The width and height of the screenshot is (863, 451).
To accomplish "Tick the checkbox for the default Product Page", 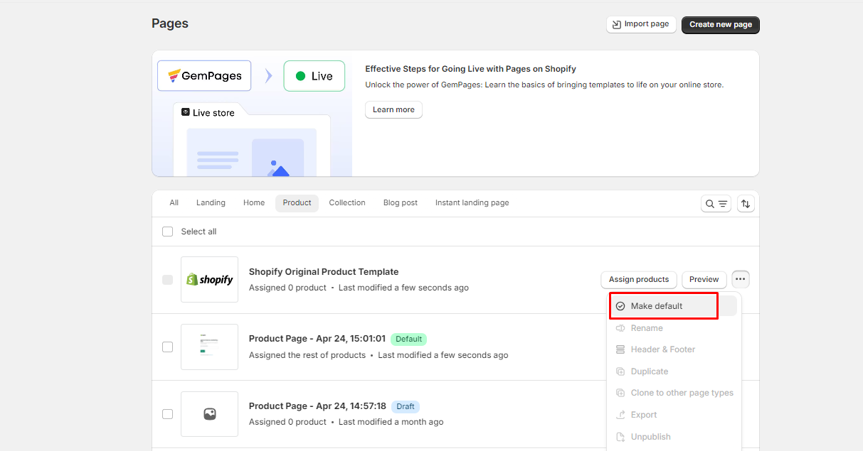I will tap(167, 347).
